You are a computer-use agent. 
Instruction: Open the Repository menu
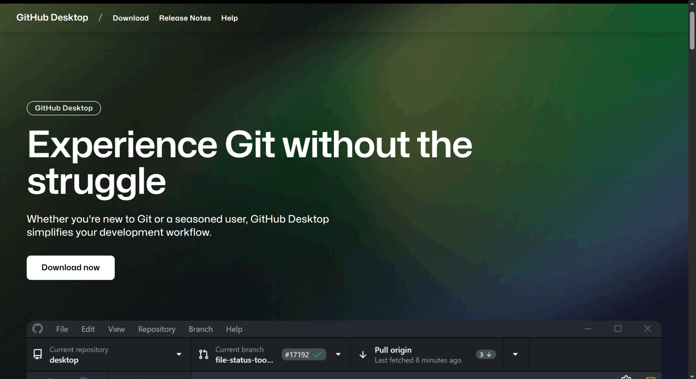pos(156,329)
